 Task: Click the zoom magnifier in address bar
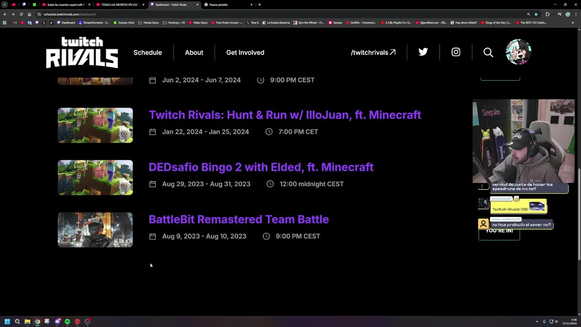pos(528,14)
